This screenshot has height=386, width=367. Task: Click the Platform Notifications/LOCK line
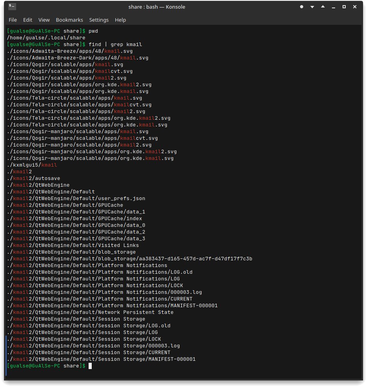click(95, 285)
